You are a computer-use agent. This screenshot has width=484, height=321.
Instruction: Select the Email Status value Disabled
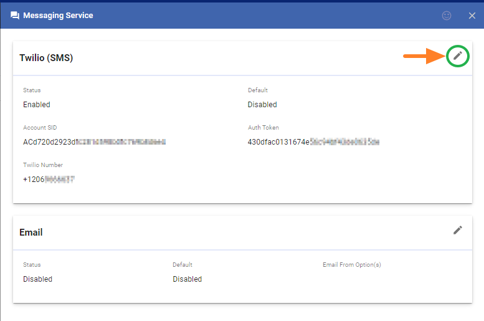coord(37,279)
